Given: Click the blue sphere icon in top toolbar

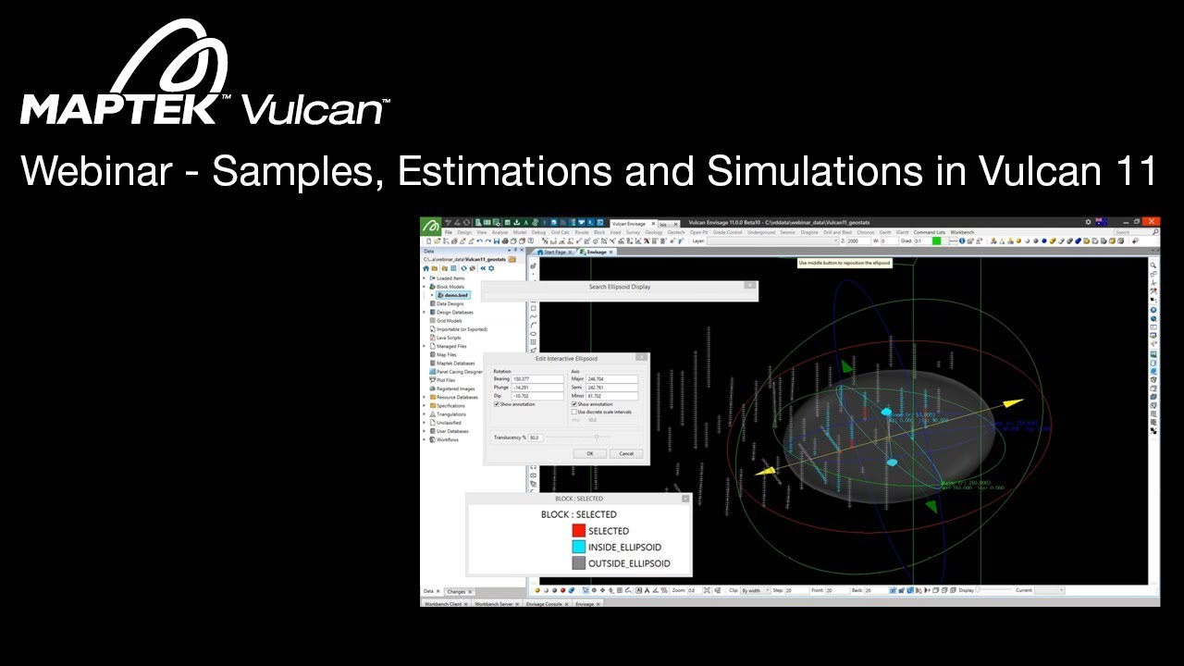Looking at the screenshot, I should pos(1044,240).
